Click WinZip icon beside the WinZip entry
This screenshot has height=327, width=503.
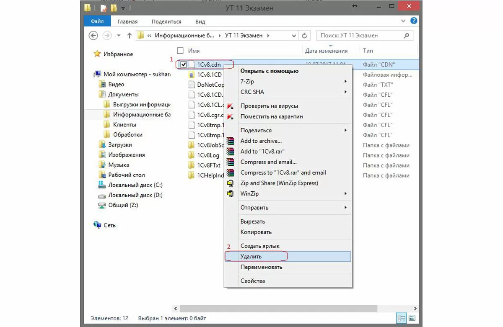(x=230, y=193)
